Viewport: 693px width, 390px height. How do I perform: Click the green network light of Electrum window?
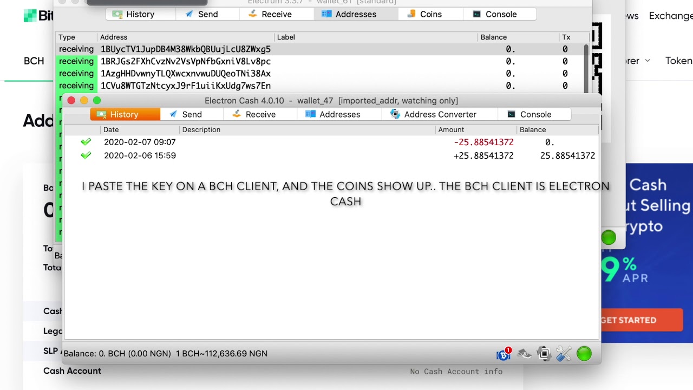click(609, 237)
